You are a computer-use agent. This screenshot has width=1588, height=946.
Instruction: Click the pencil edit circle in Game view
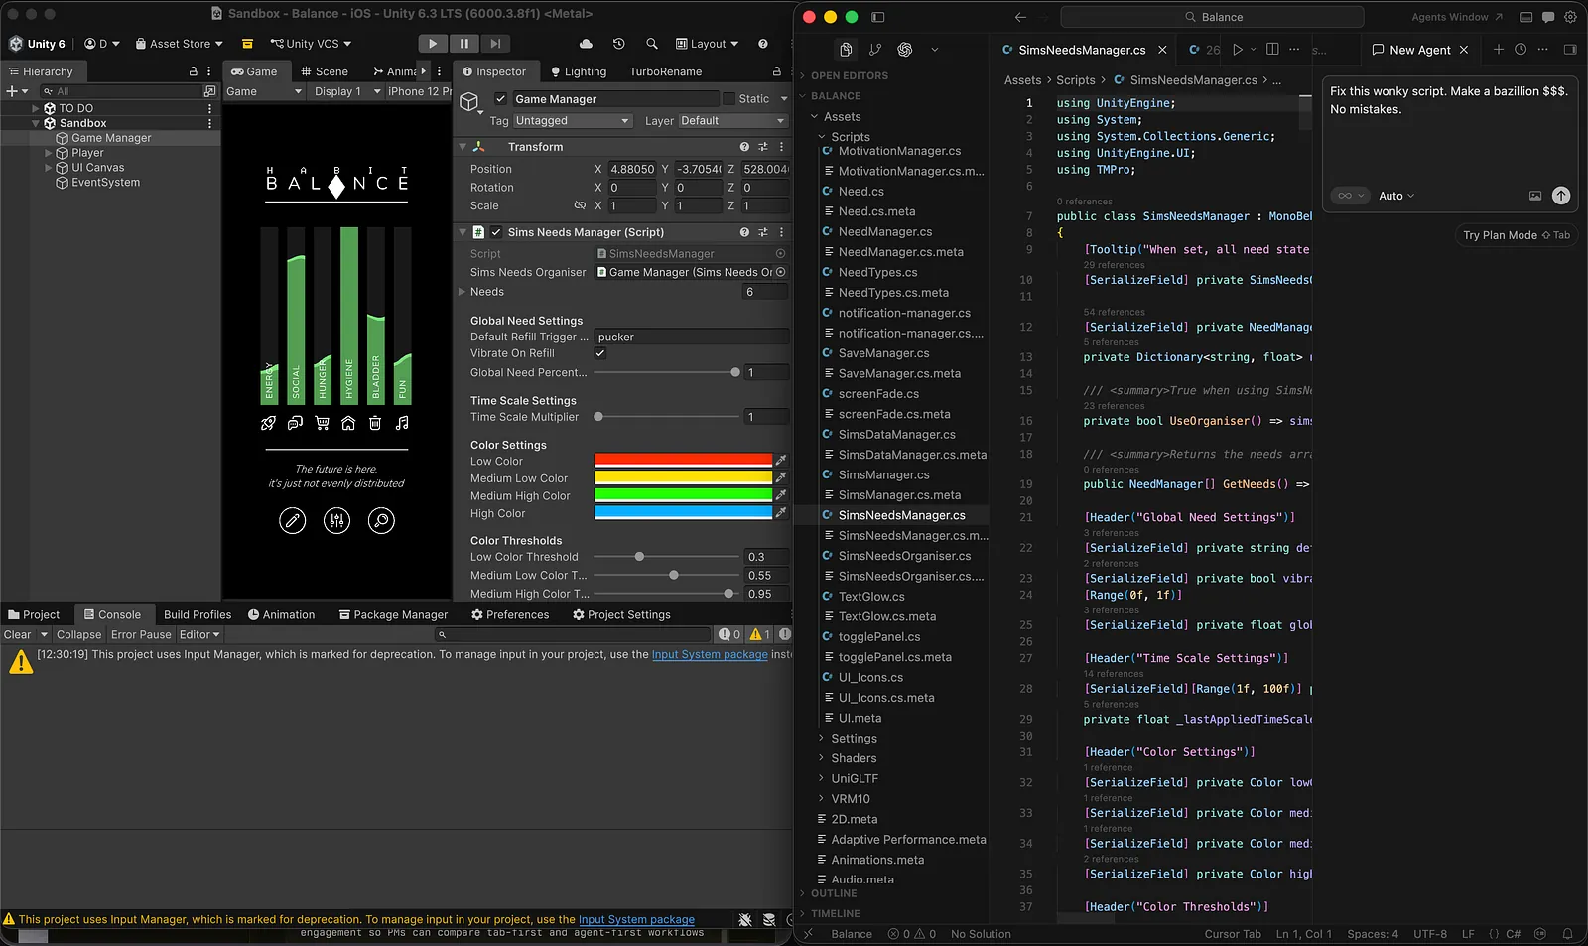[x=292, y=520]
